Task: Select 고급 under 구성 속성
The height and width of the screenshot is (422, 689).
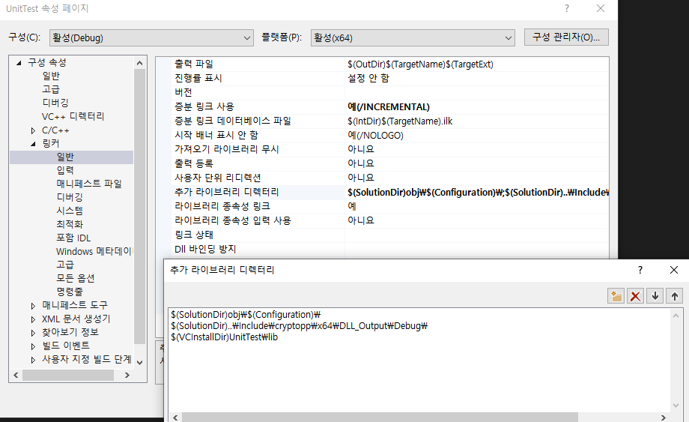Action: tap(51, 89)
